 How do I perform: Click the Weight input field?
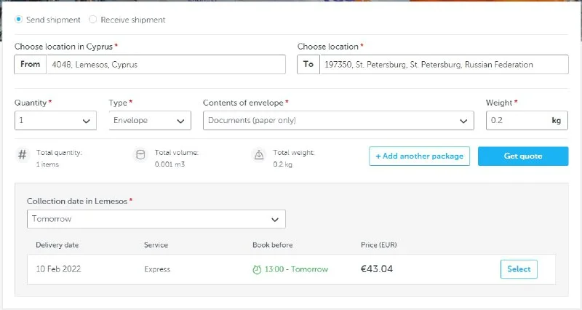click(x=515, y=121)
